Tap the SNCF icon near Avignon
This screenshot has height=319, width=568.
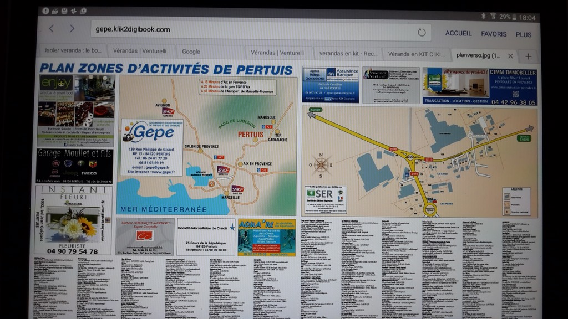[x=168, y=111]
